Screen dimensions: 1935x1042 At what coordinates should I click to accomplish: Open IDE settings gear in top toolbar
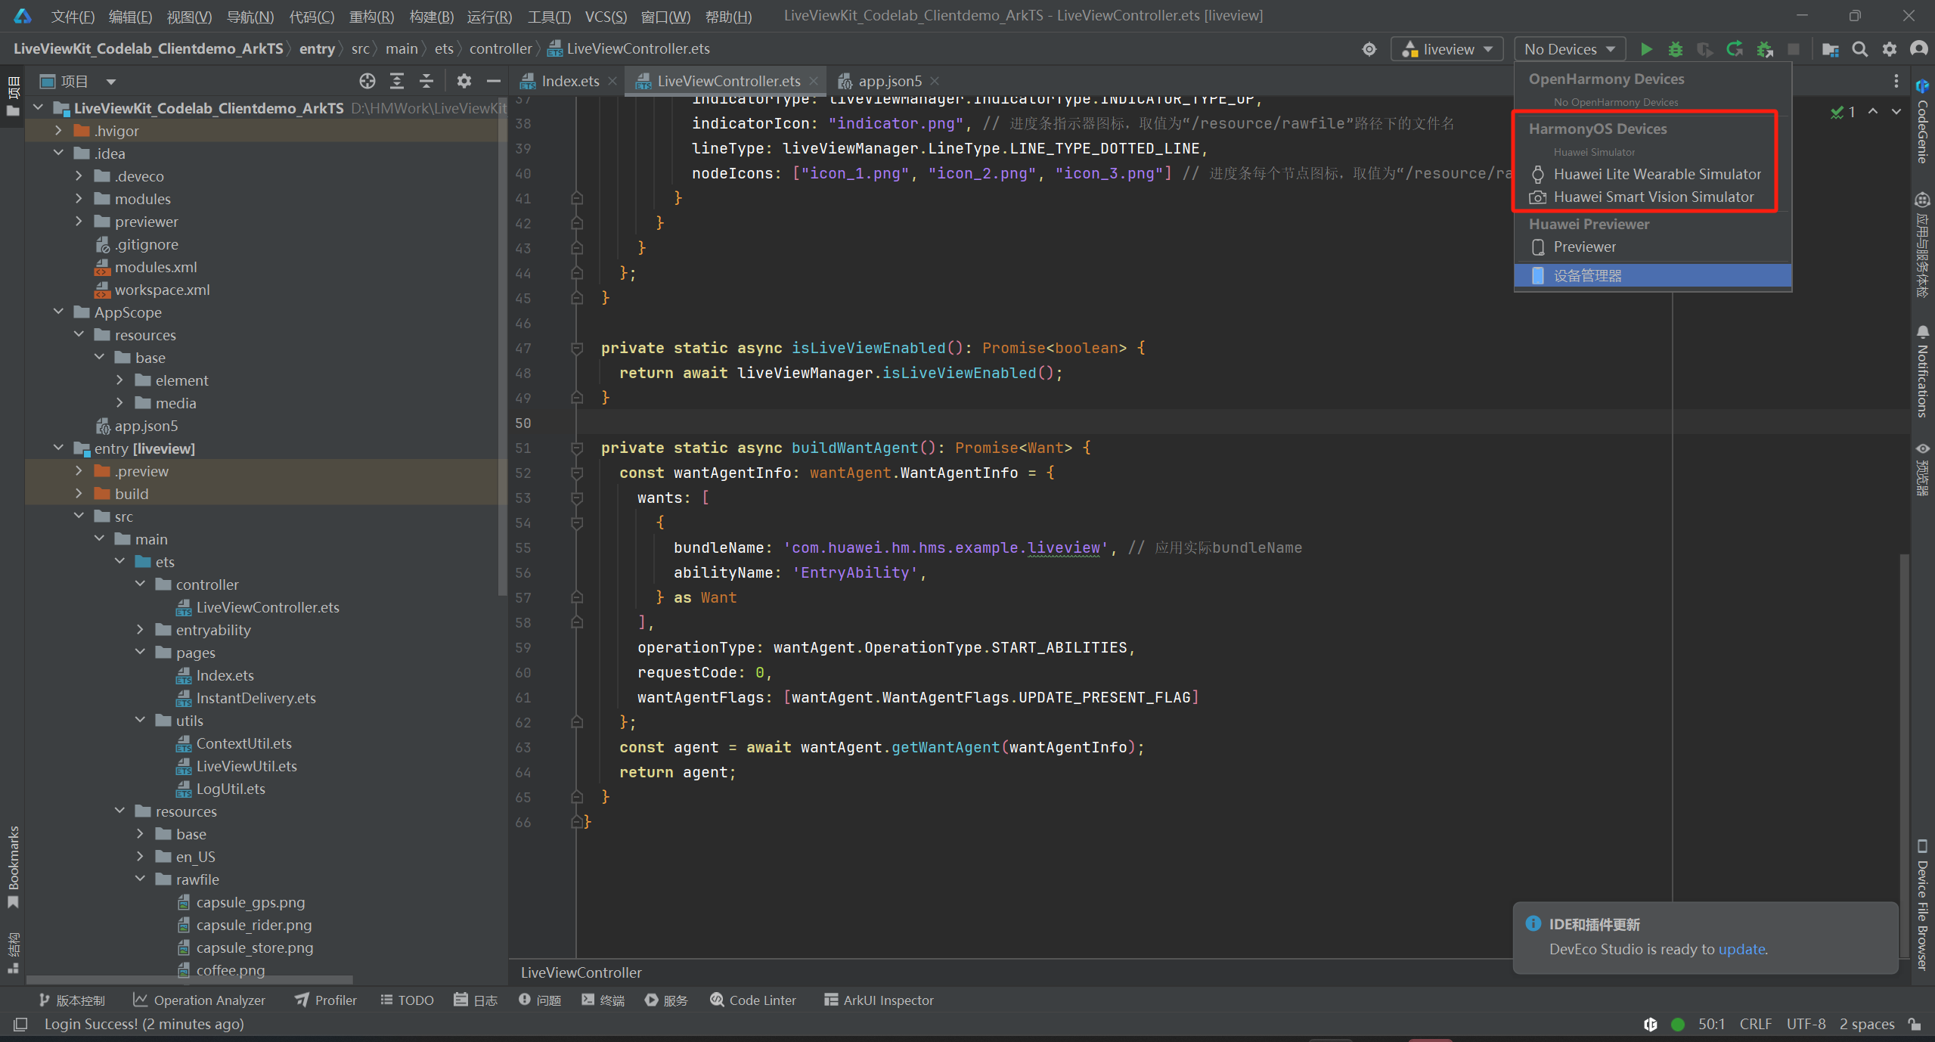[x=1890, y=49]
